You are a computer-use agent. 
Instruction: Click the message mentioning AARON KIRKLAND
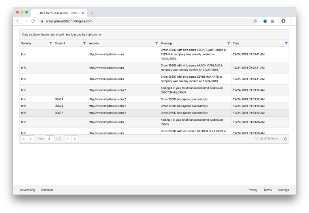pos(192,68)
